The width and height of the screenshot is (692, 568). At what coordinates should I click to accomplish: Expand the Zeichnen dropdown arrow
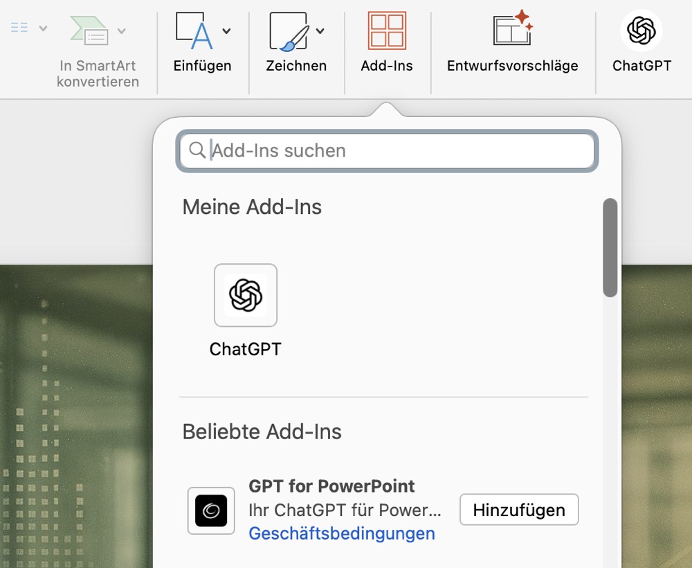(x=320, y=31)
